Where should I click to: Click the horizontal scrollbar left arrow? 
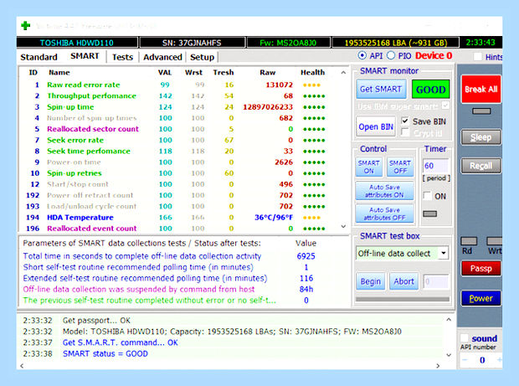(x=22, y=366)
